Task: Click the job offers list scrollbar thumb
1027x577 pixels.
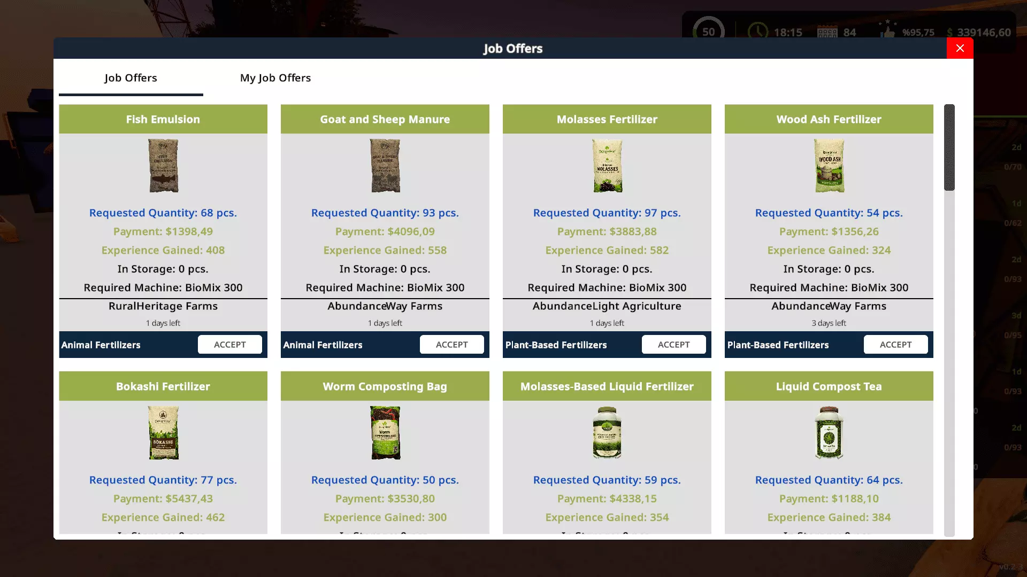Action: pos(949,147)
